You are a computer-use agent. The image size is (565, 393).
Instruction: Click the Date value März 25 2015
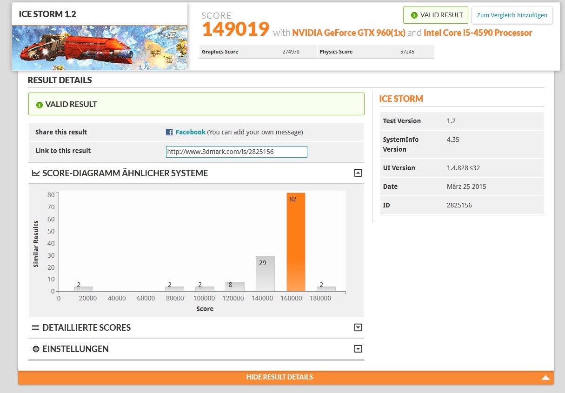[465, 187]
